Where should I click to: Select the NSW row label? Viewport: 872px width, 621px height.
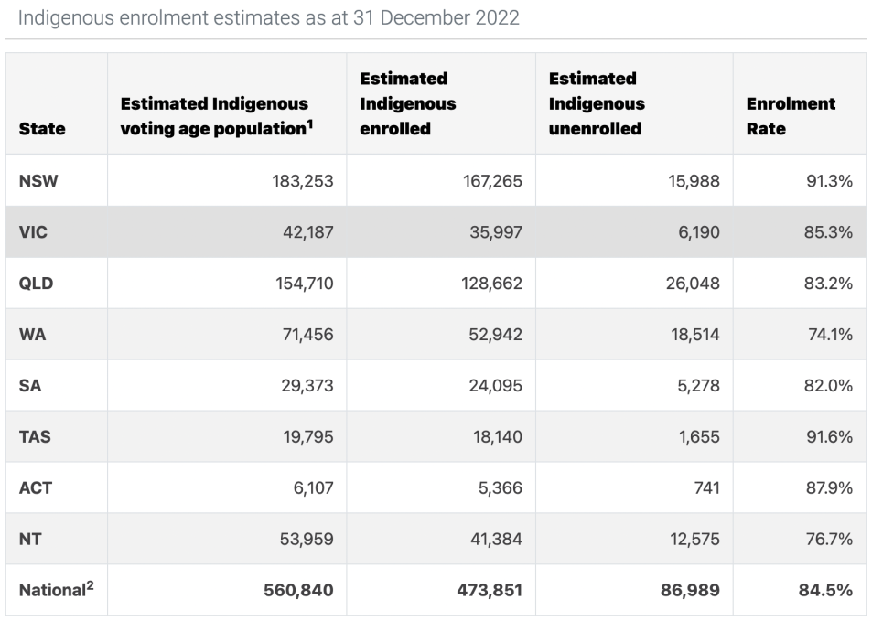(x=38, y=181)
